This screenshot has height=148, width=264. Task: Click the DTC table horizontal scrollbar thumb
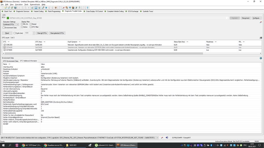[104, 53]
